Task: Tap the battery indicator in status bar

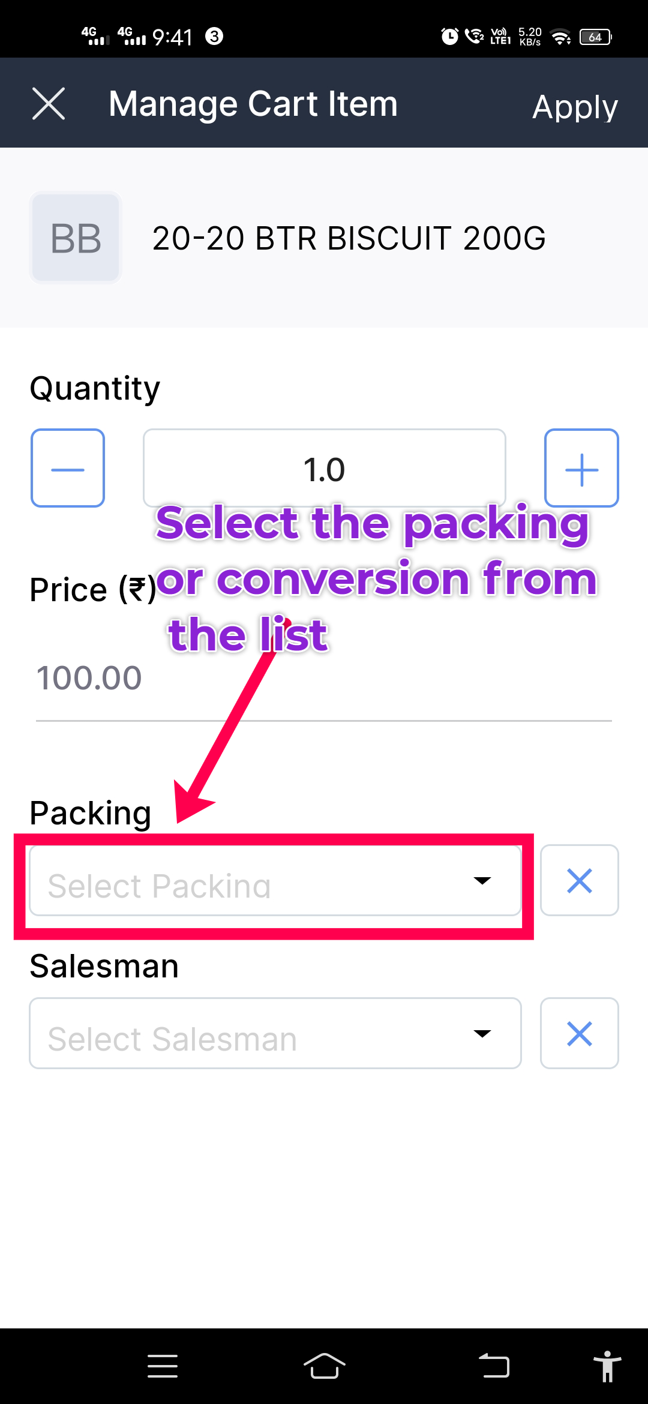Action: [595, 37]
